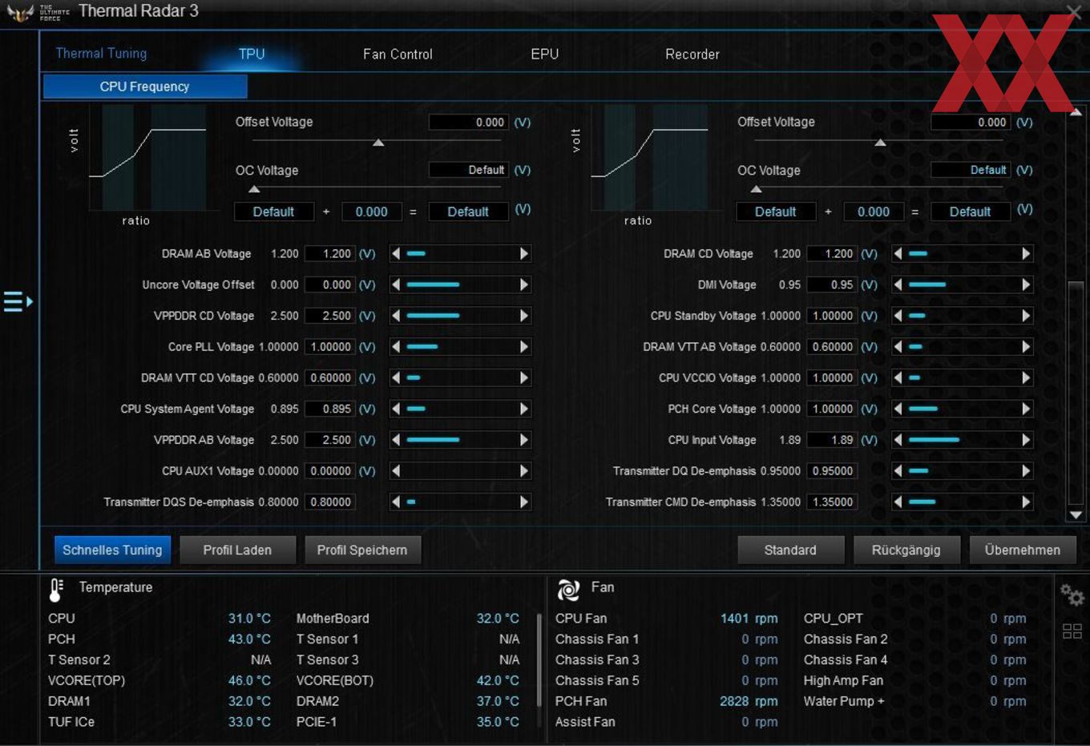Click left Offset Voltage slider handle
Image resolution: width=1090 pixels, height=746 pixels.
(x=378, y=143)
